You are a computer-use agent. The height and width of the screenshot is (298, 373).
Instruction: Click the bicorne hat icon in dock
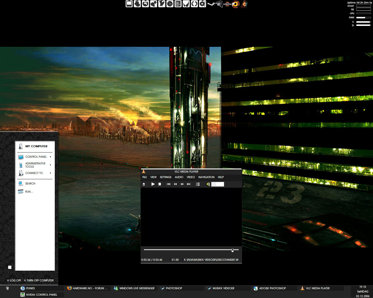(x=219, y=4)
